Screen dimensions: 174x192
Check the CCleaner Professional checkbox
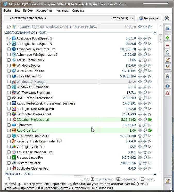pyautogui.click(x=9, y=119)
